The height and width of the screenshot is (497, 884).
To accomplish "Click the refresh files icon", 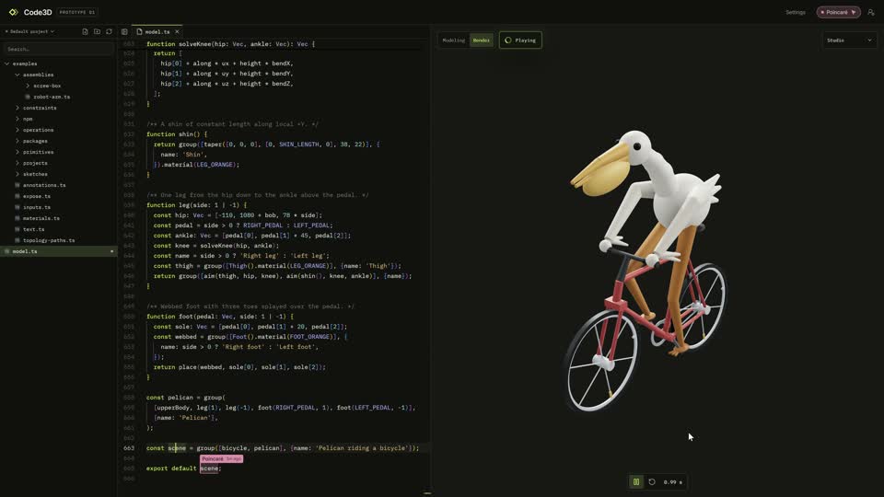I will (x=109, y=31).
